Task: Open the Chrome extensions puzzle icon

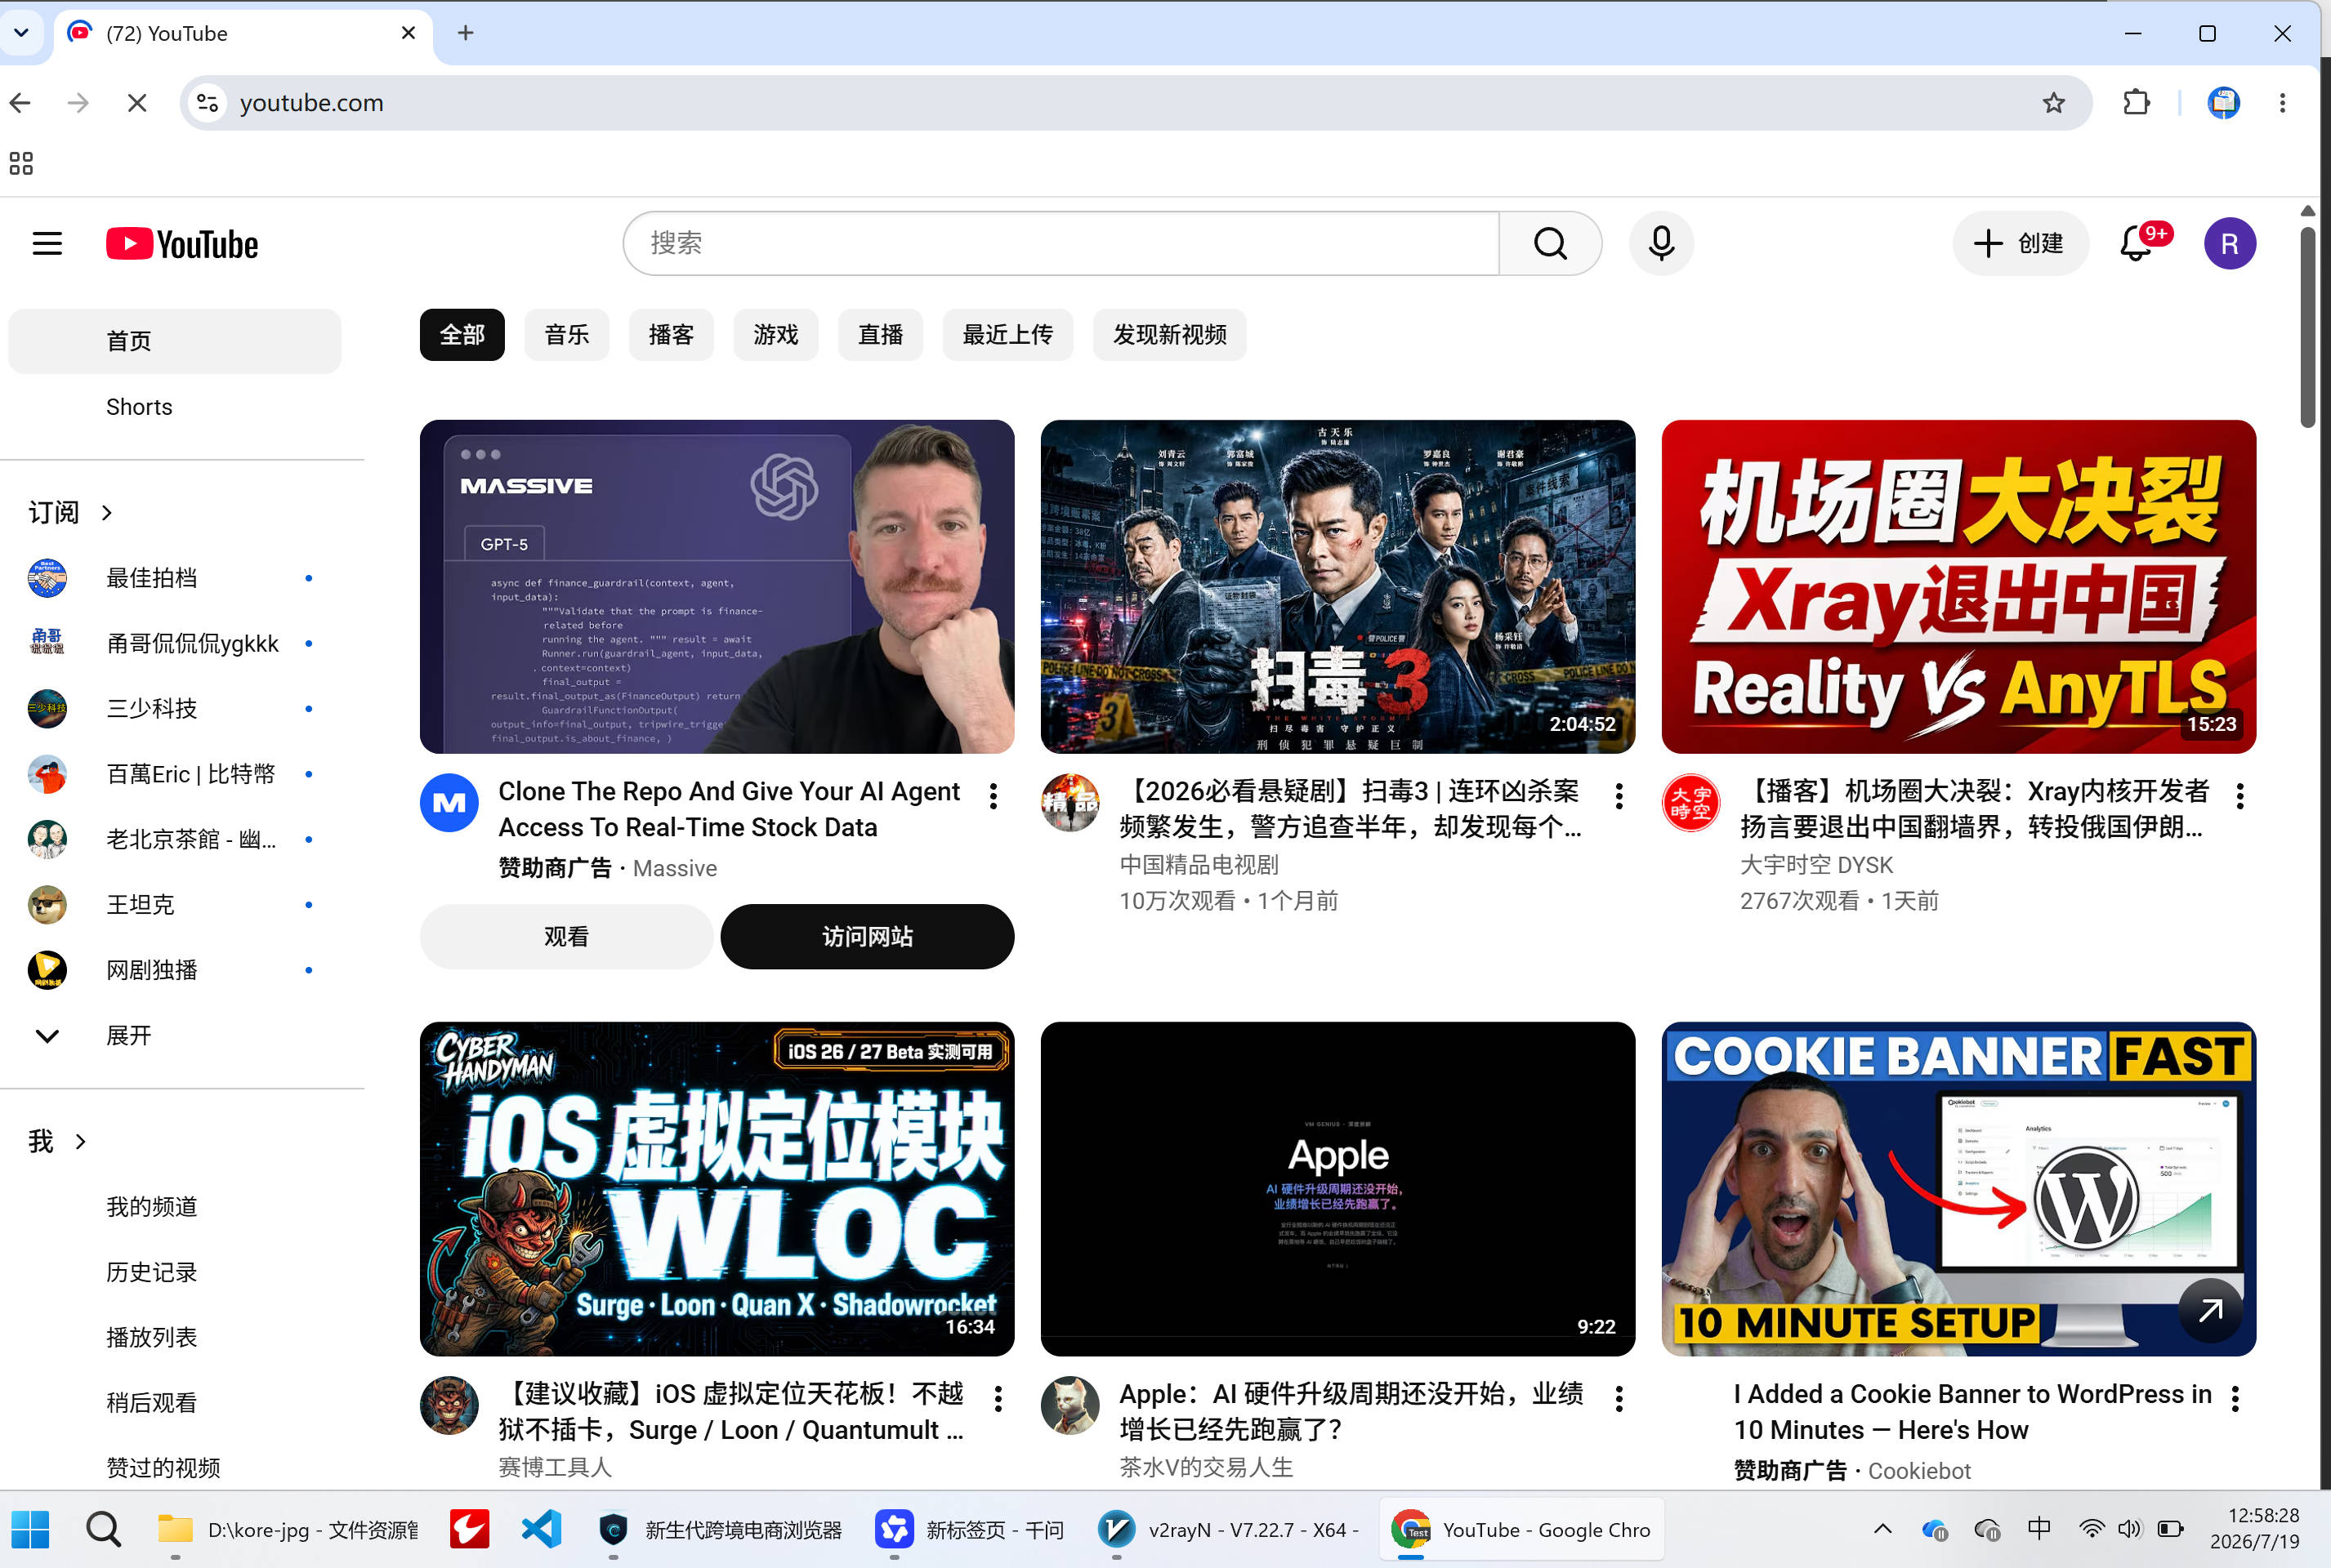Action: point(2136,103)
